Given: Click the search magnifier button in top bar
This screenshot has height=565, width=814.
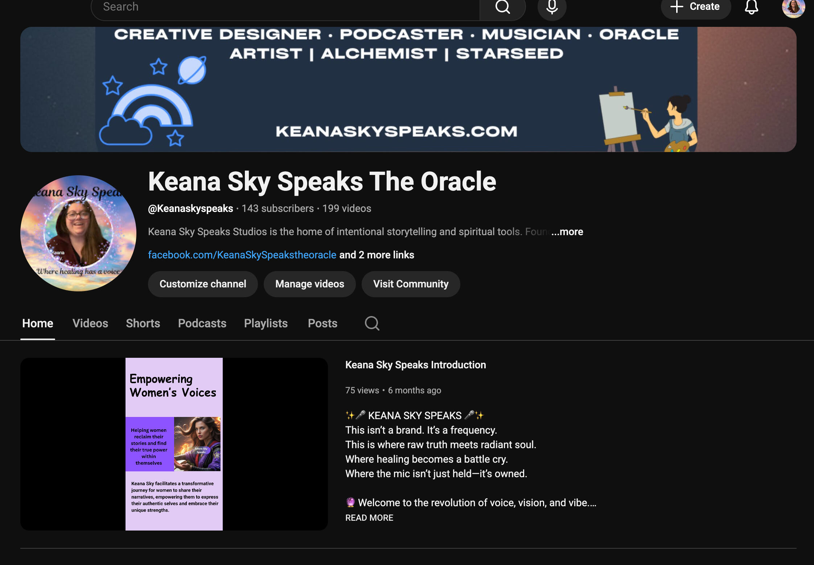Looking at the screenshot, I should 502,7.
